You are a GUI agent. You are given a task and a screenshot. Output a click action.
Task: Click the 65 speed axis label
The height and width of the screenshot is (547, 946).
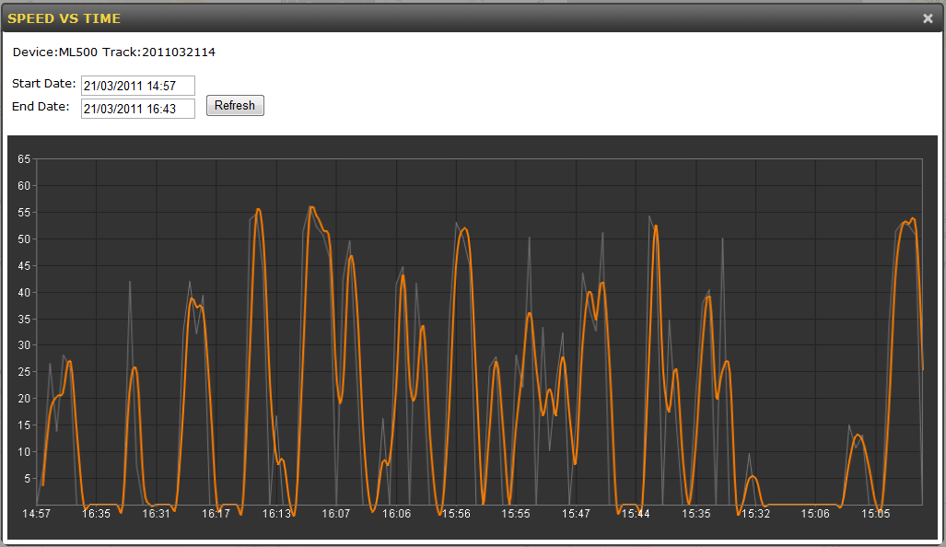click(24, 159)
